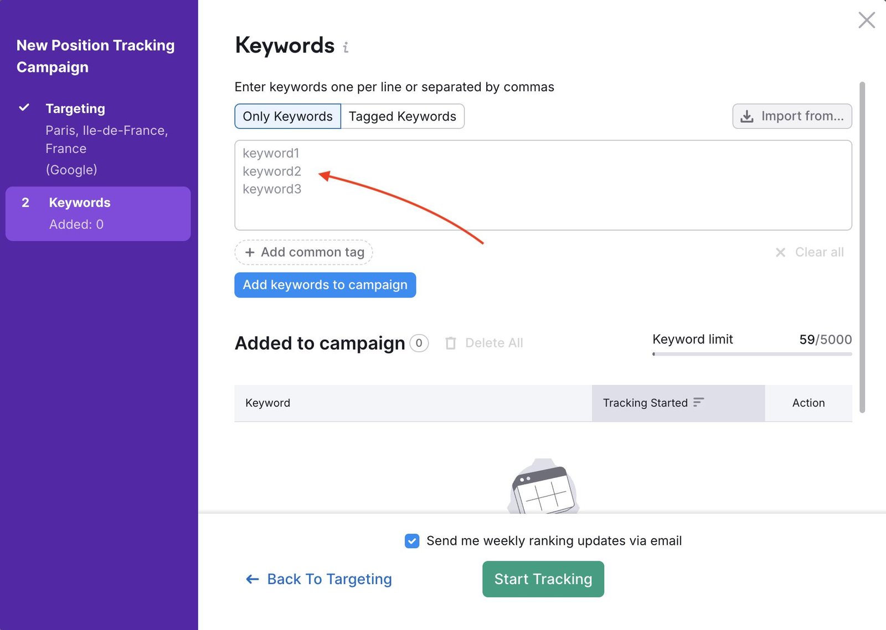Viewport: 886px width, 630px height.
Task: Click the 59/5000 keyword limit value
Action: pos(826,340)
